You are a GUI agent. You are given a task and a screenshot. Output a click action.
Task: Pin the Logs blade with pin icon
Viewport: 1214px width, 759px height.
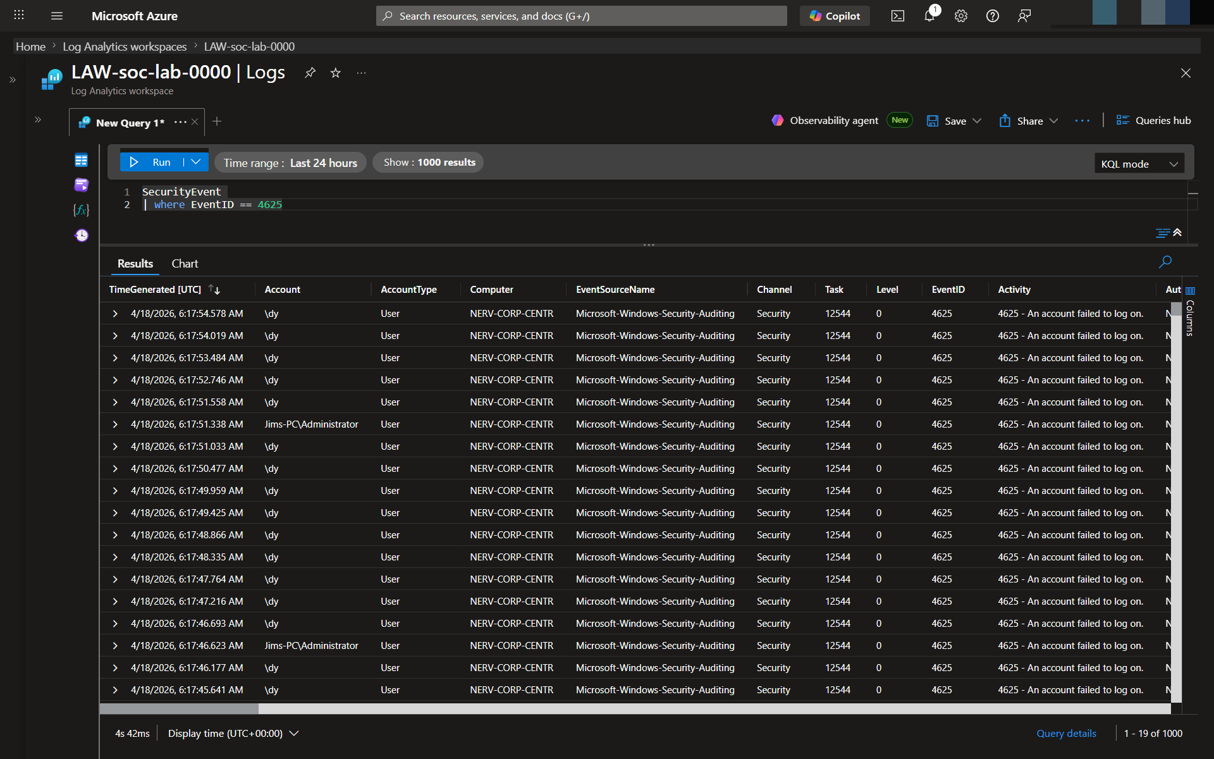[x=310, y=73]
